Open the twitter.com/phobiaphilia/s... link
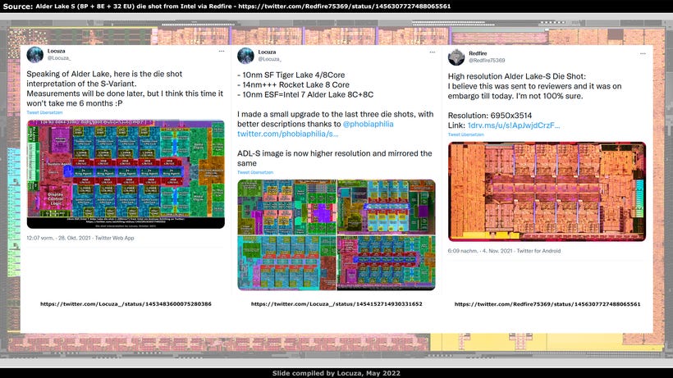This screenshot has width=673, height=378. click(x=287, y=134)
